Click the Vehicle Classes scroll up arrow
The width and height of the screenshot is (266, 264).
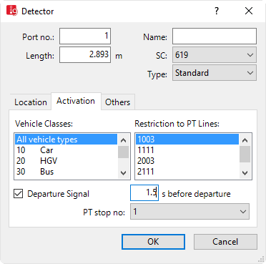click(x=123, y=140)
